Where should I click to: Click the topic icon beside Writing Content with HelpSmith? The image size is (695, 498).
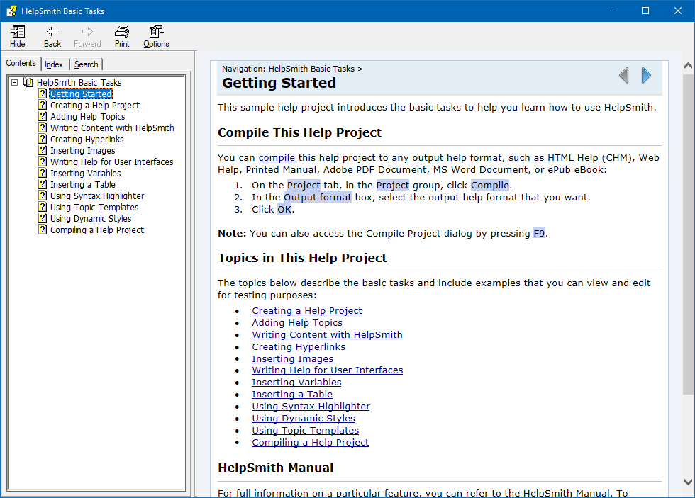[43, 128]
